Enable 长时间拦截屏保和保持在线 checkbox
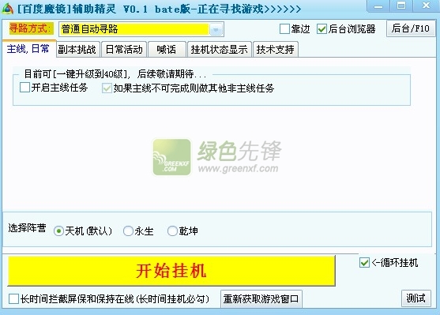 coord(13,299)
